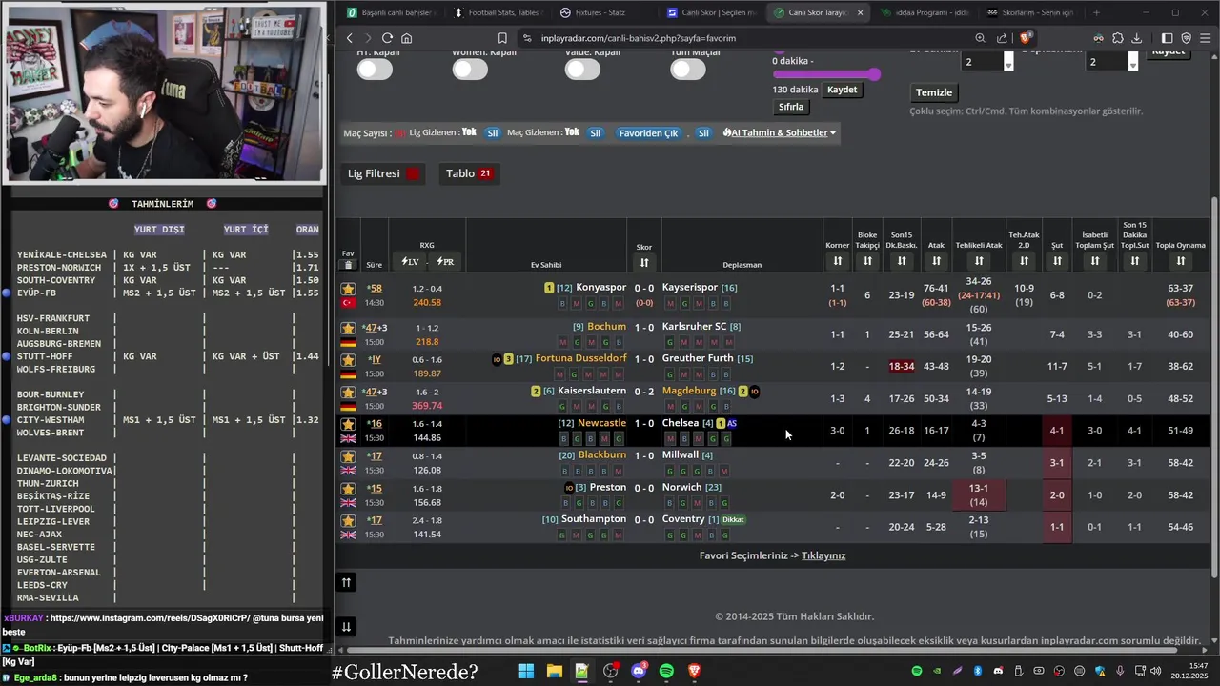Sort by Tehlikeli Atak column arrows
The image size is (1220, 686).
click(x=979, y=261)
